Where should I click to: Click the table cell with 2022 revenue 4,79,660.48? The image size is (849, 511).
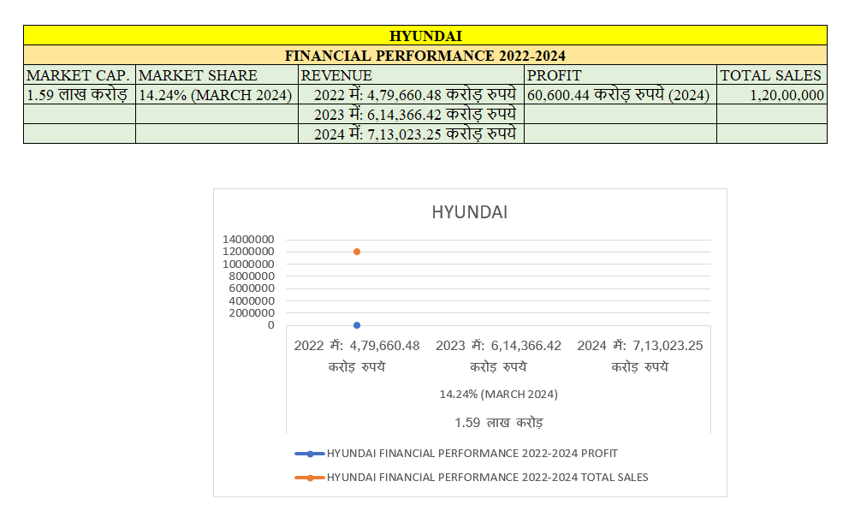click(x=411, y=95)
